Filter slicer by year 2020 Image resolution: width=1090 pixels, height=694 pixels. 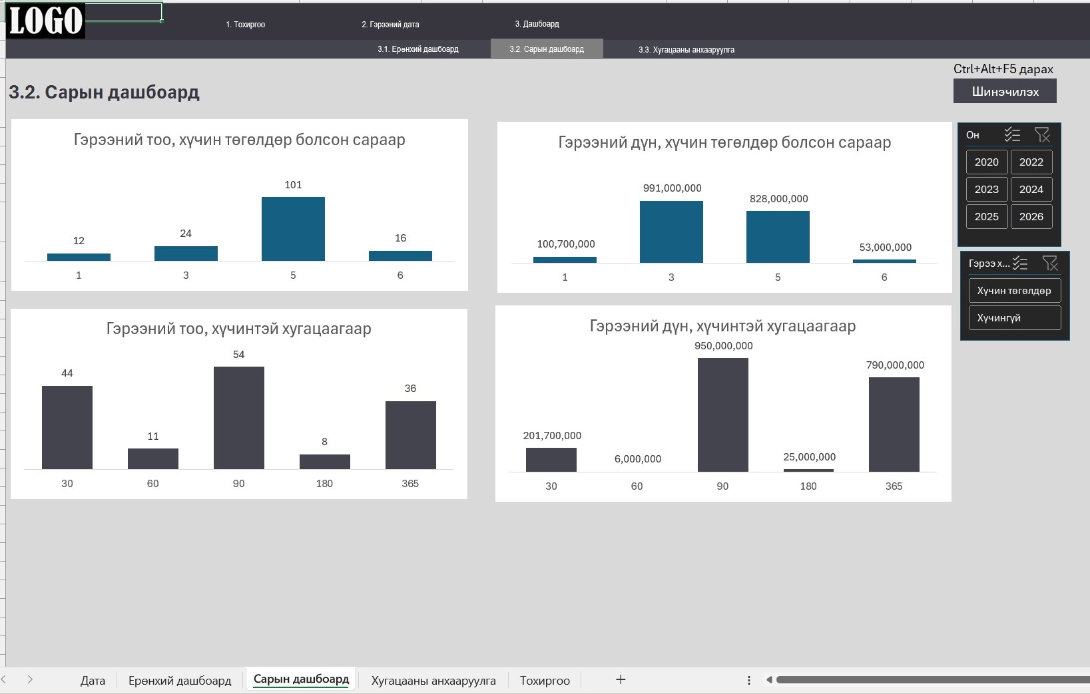pyautogui.click(x=987, y=162)
